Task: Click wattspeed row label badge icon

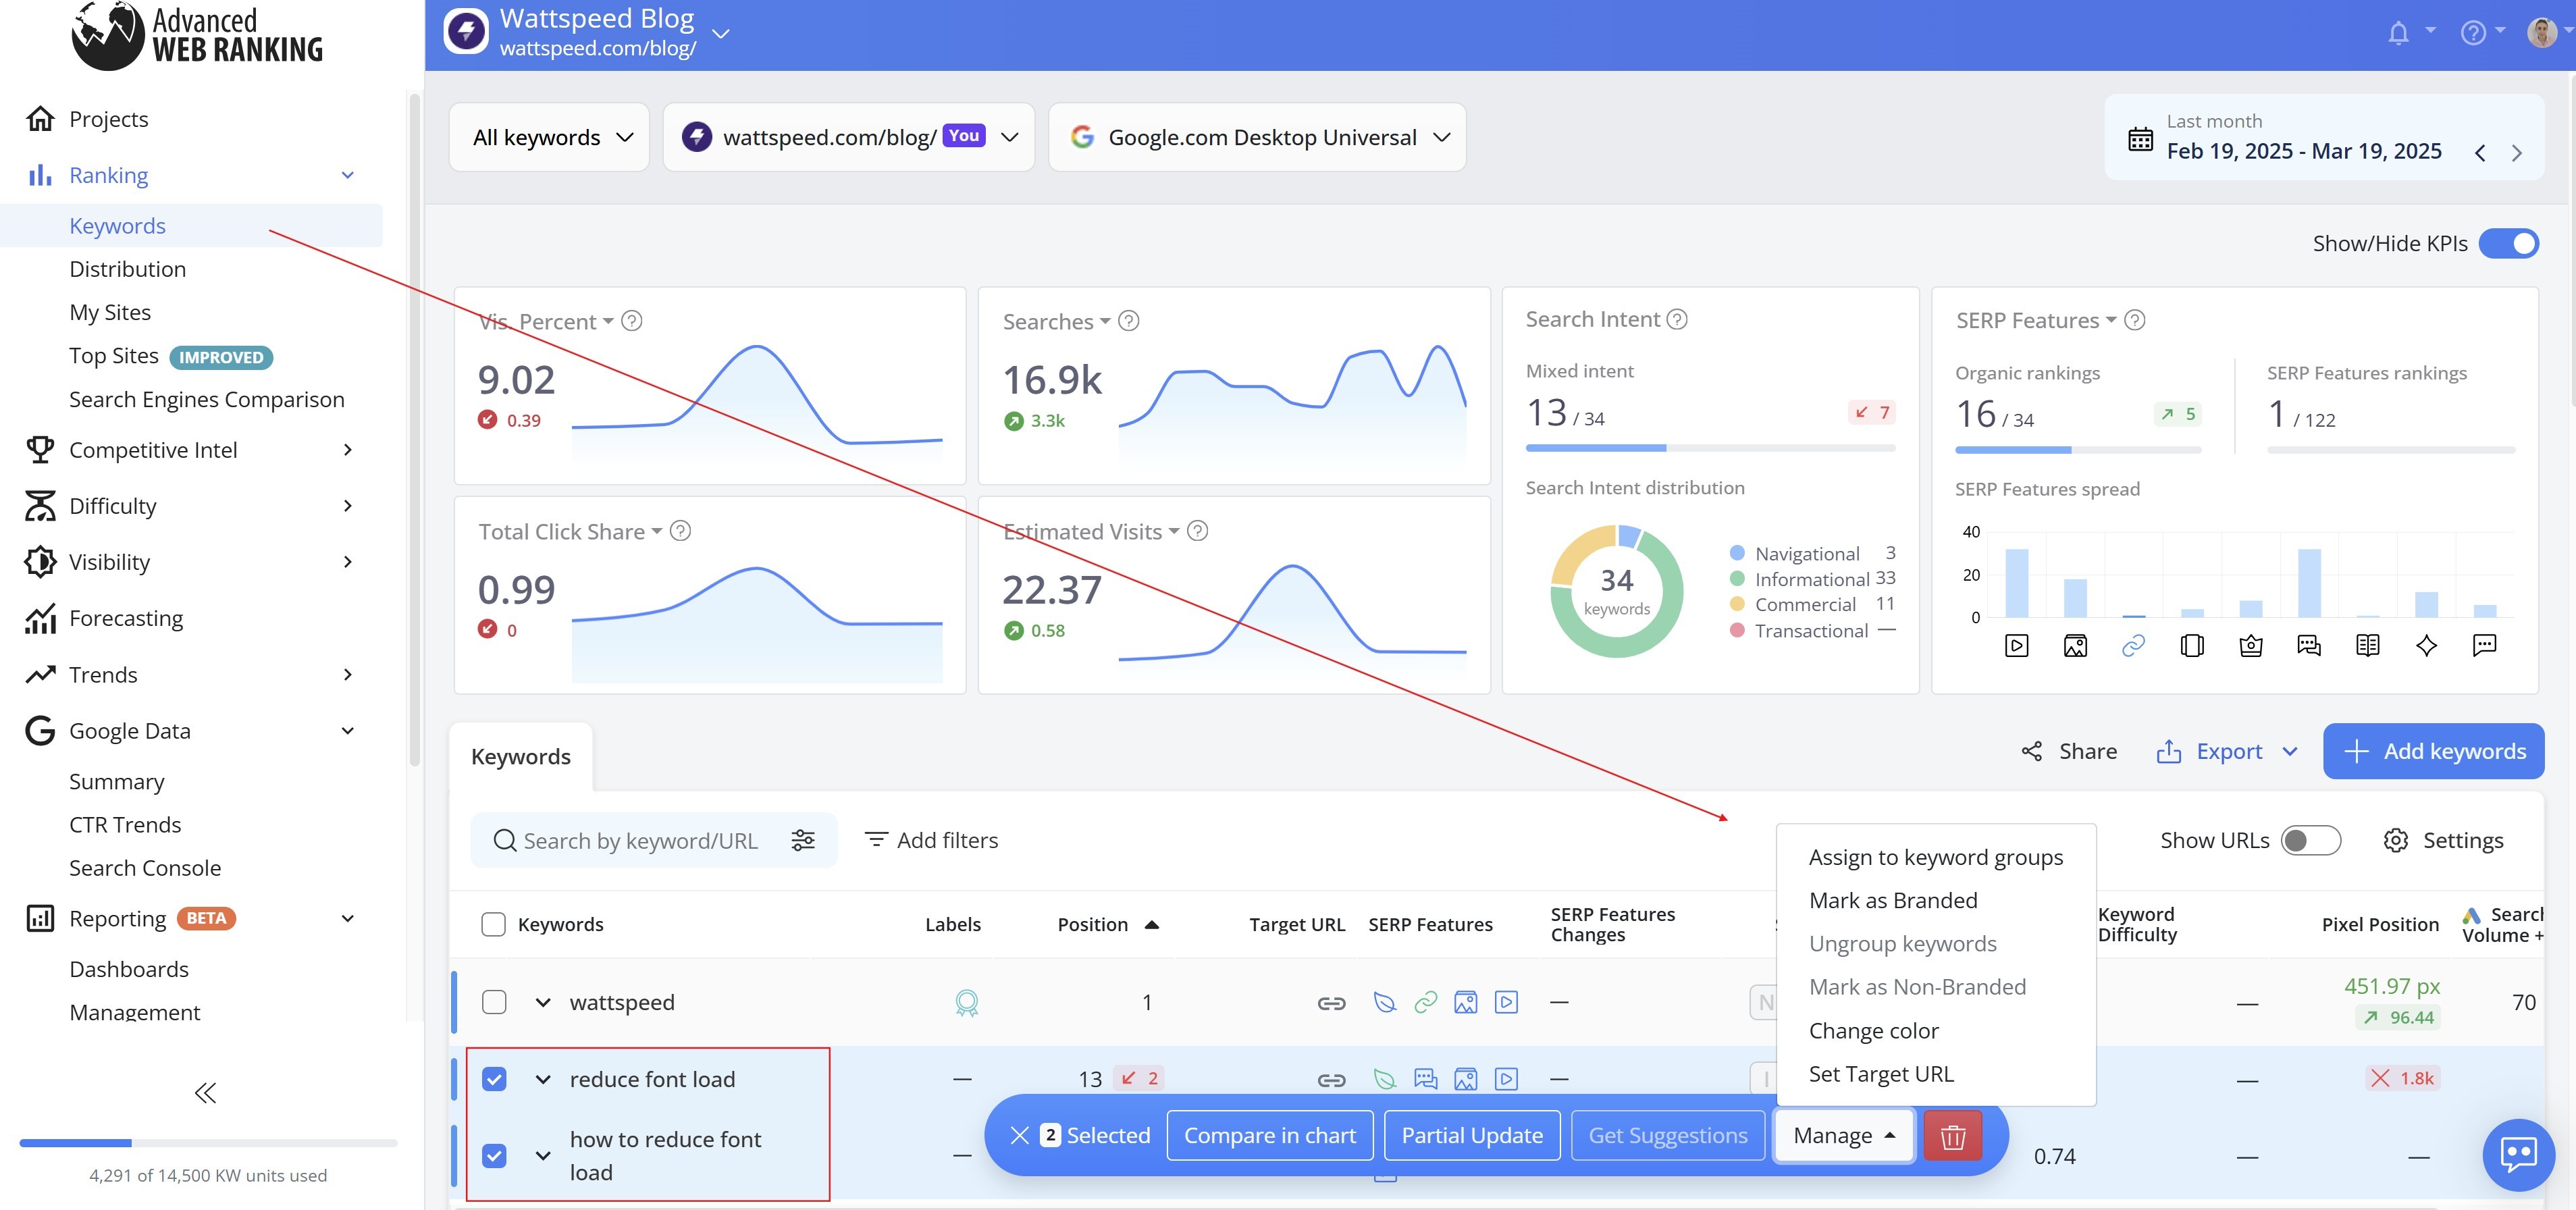Action: 966,1002
